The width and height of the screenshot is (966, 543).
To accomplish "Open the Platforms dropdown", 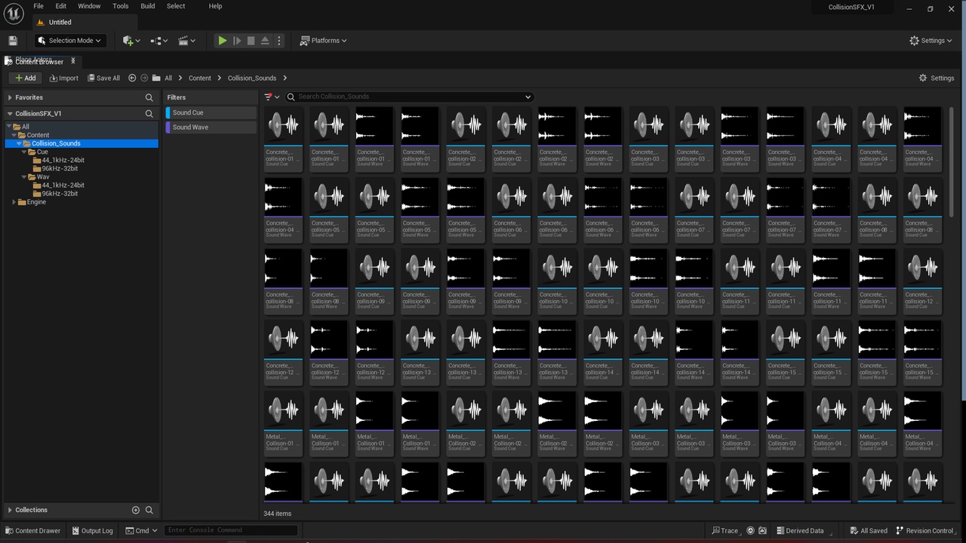I will coord(323,41).
